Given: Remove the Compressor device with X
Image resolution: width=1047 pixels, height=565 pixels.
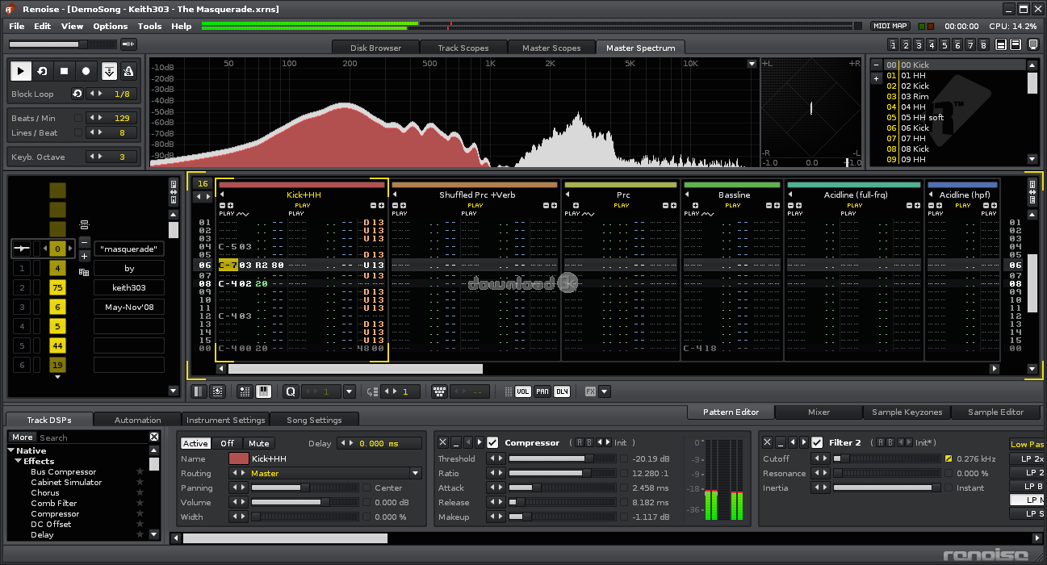Looking at the screenshot, I should point(442,442).
